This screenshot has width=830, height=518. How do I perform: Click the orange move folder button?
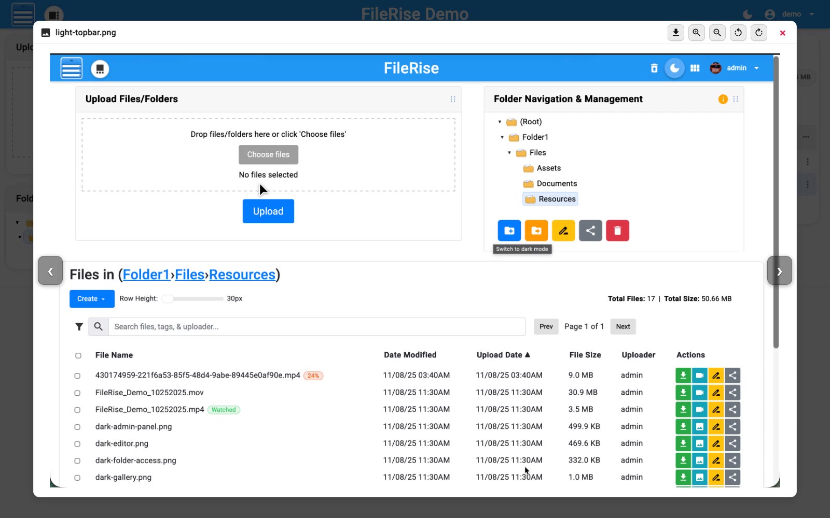[x=536, y=231]
